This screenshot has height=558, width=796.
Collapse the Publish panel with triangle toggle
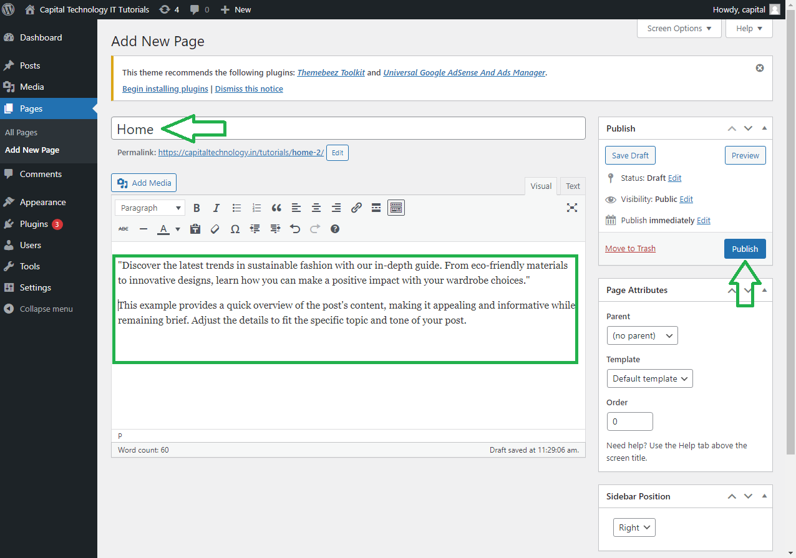coord(764,128)
